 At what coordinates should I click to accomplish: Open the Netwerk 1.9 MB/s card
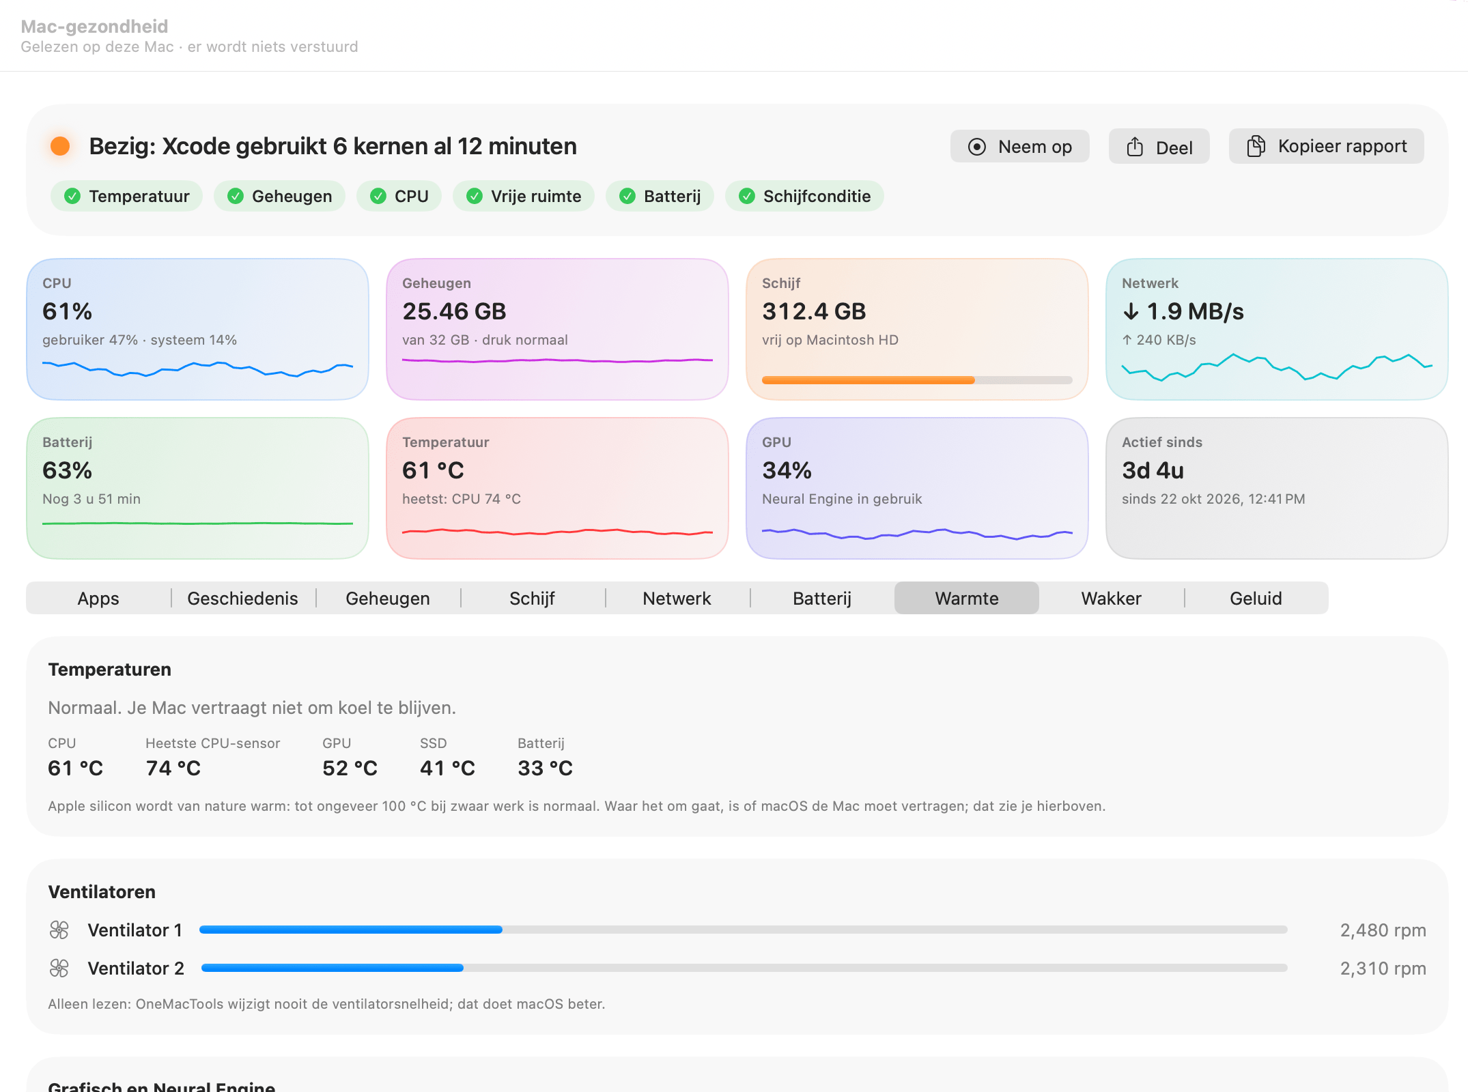(x=1276, y=329)
